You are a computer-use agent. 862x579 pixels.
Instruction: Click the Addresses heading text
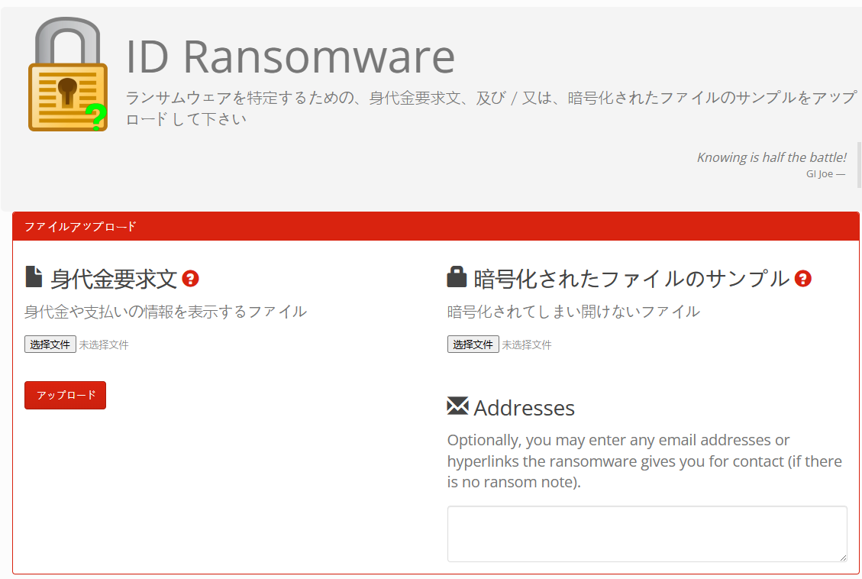tap(524, 408)
